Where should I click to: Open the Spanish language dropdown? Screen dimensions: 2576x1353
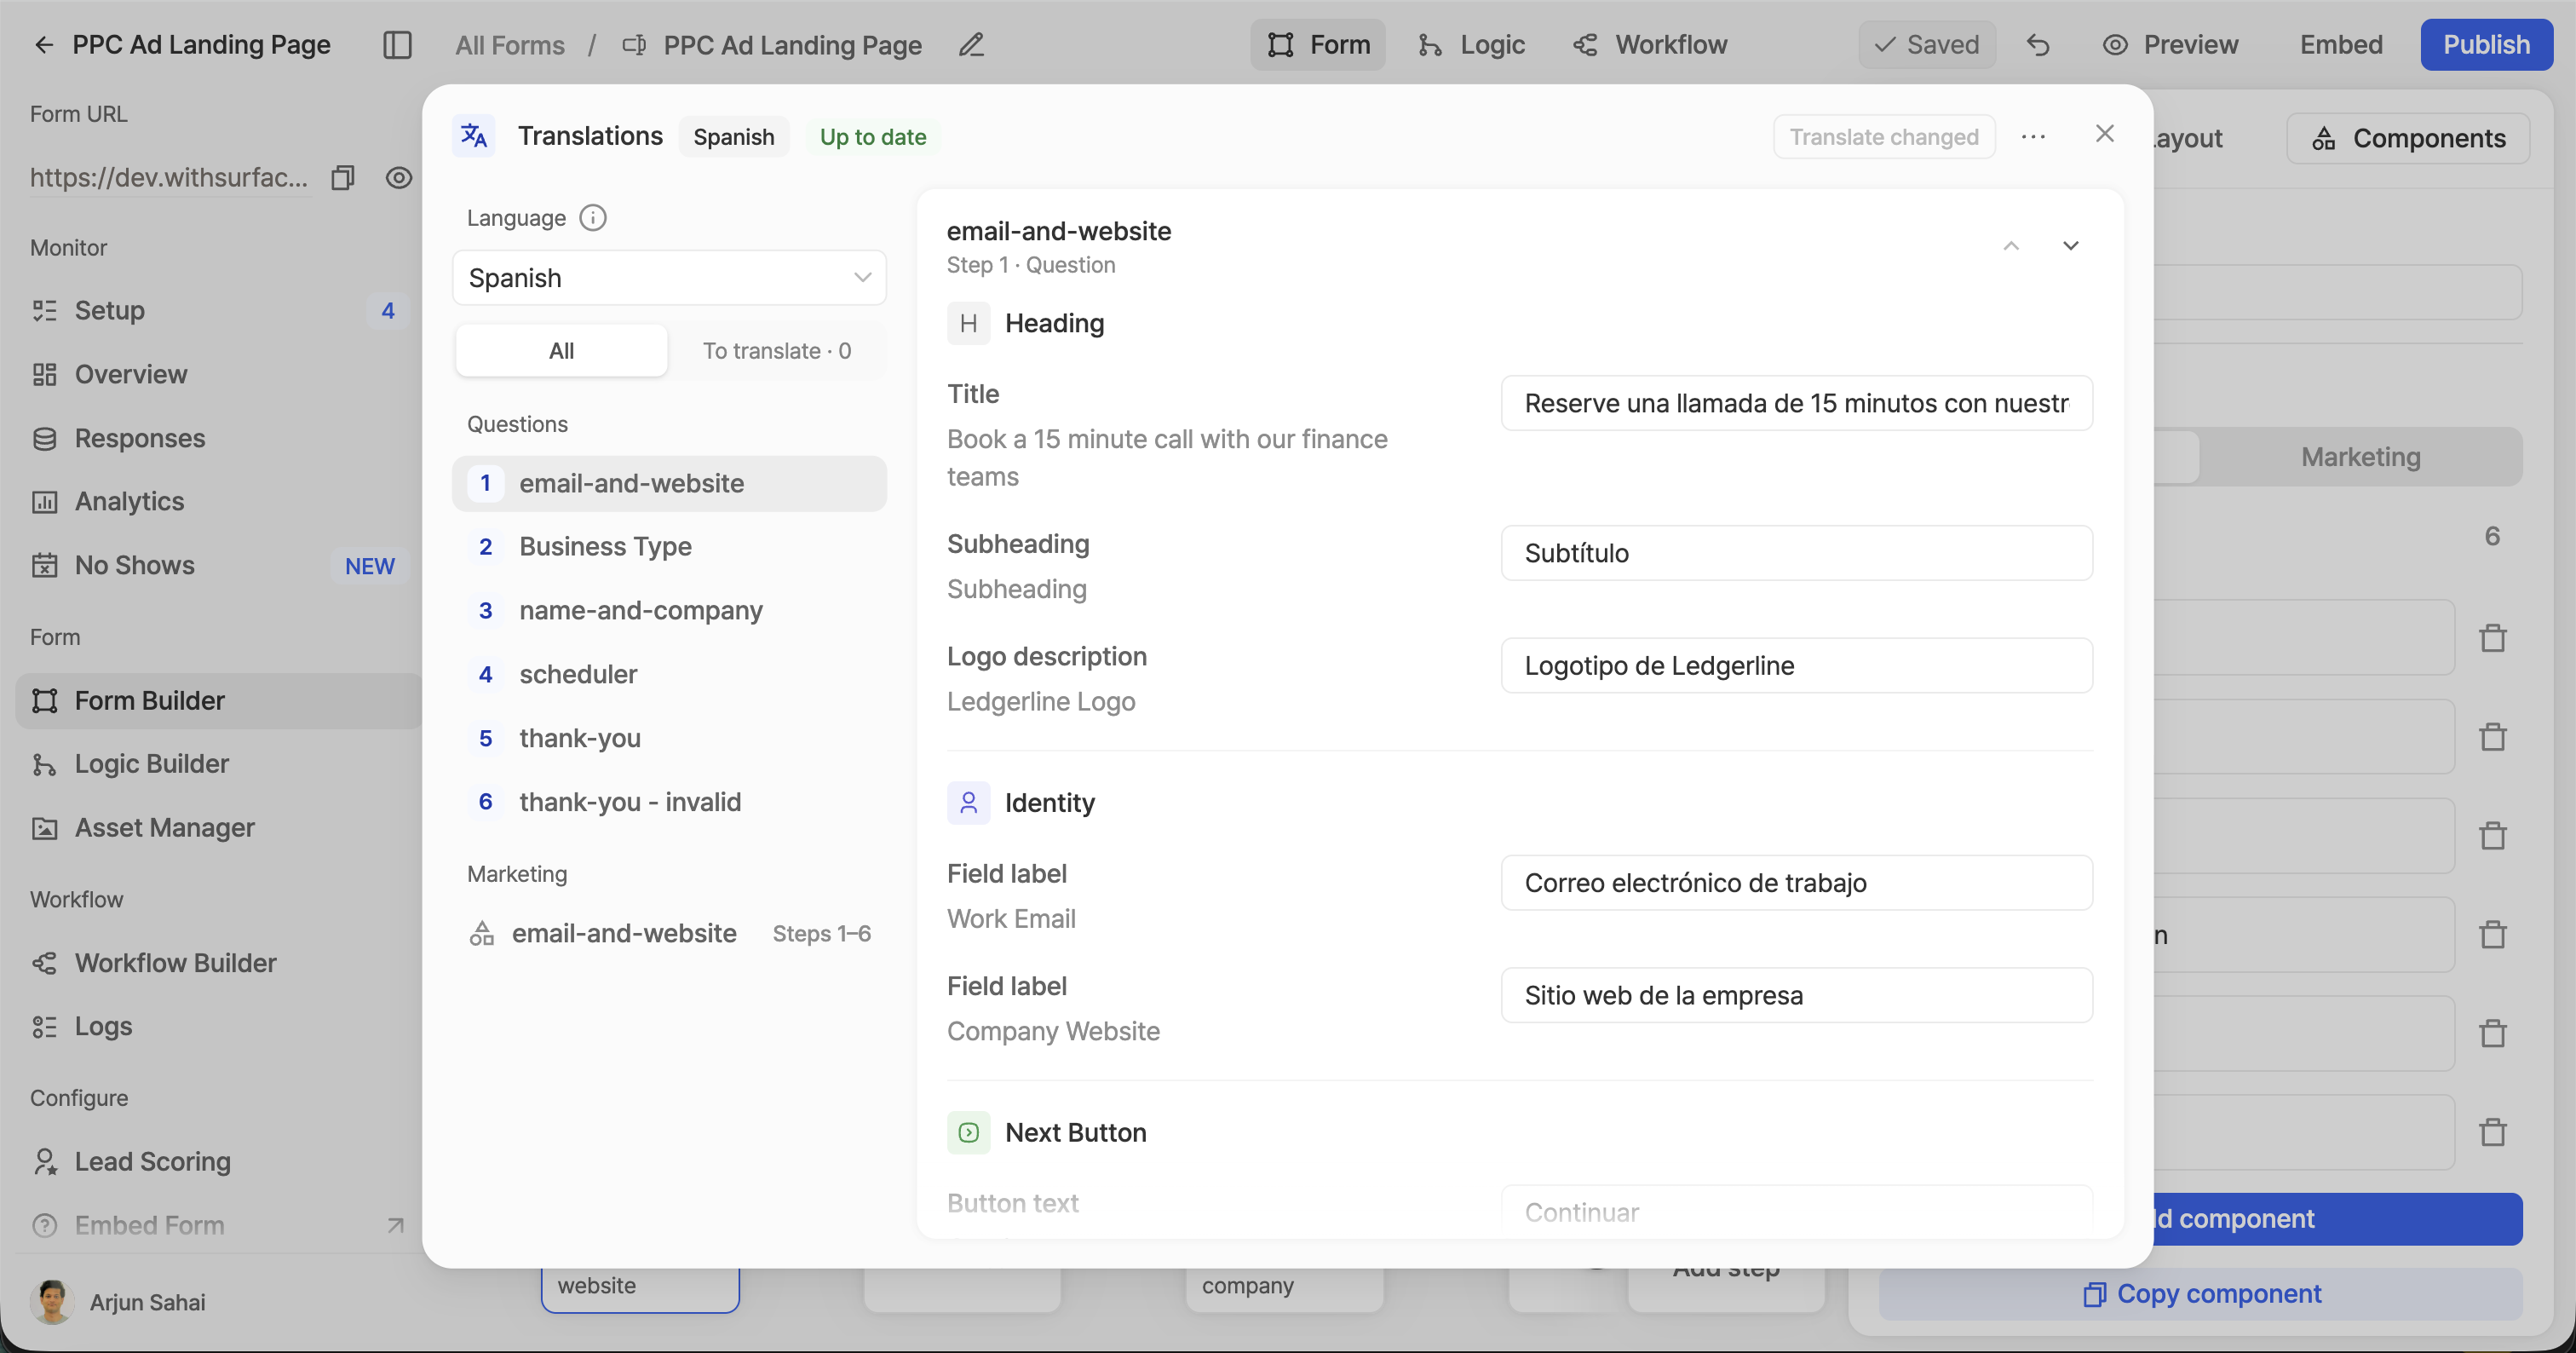tap(669, 278)
